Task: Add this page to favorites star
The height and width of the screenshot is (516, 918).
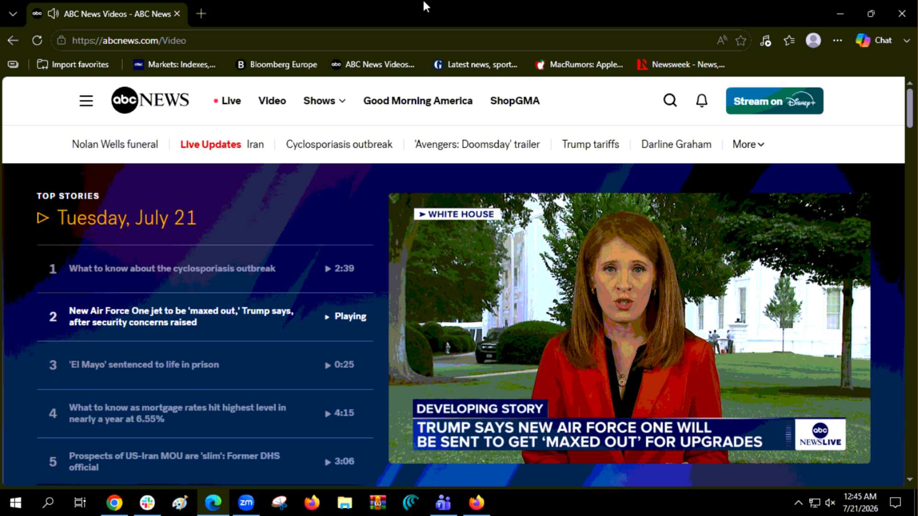Action: click(x=741, y=41)
